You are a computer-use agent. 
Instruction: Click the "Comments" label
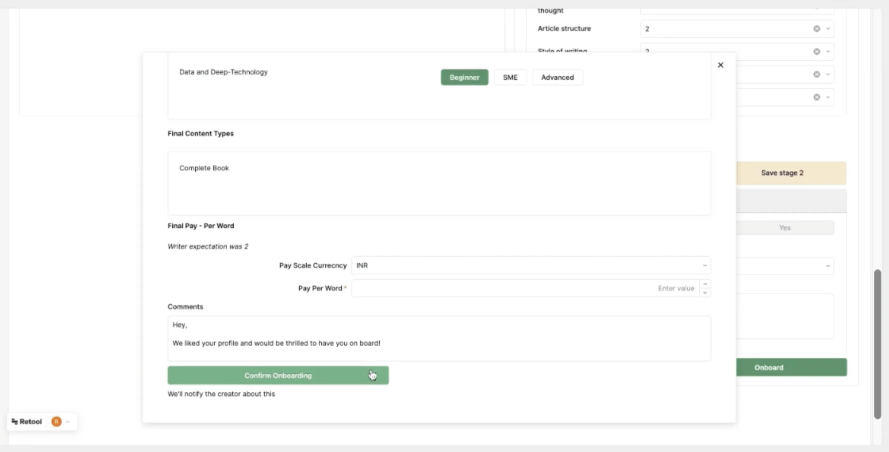pyautogui.click(x=185, y=306)
